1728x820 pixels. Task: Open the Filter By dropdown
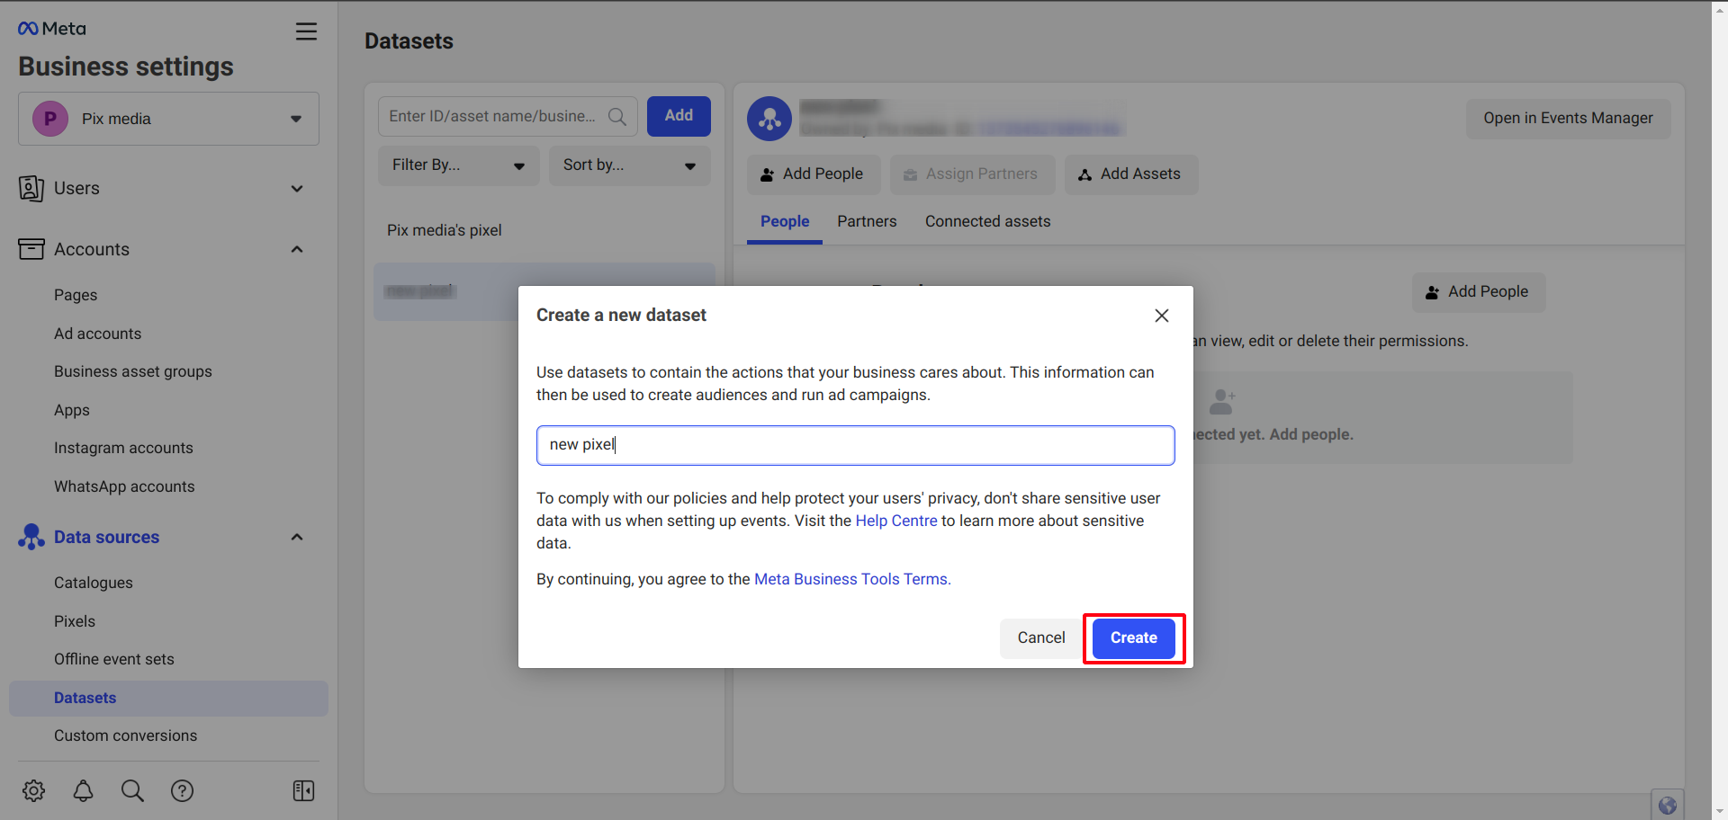458,165
